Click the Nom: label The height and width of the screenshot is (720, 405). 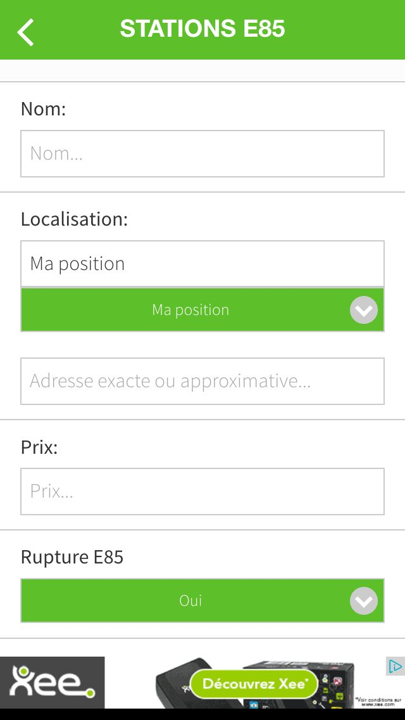coord(43,109)
